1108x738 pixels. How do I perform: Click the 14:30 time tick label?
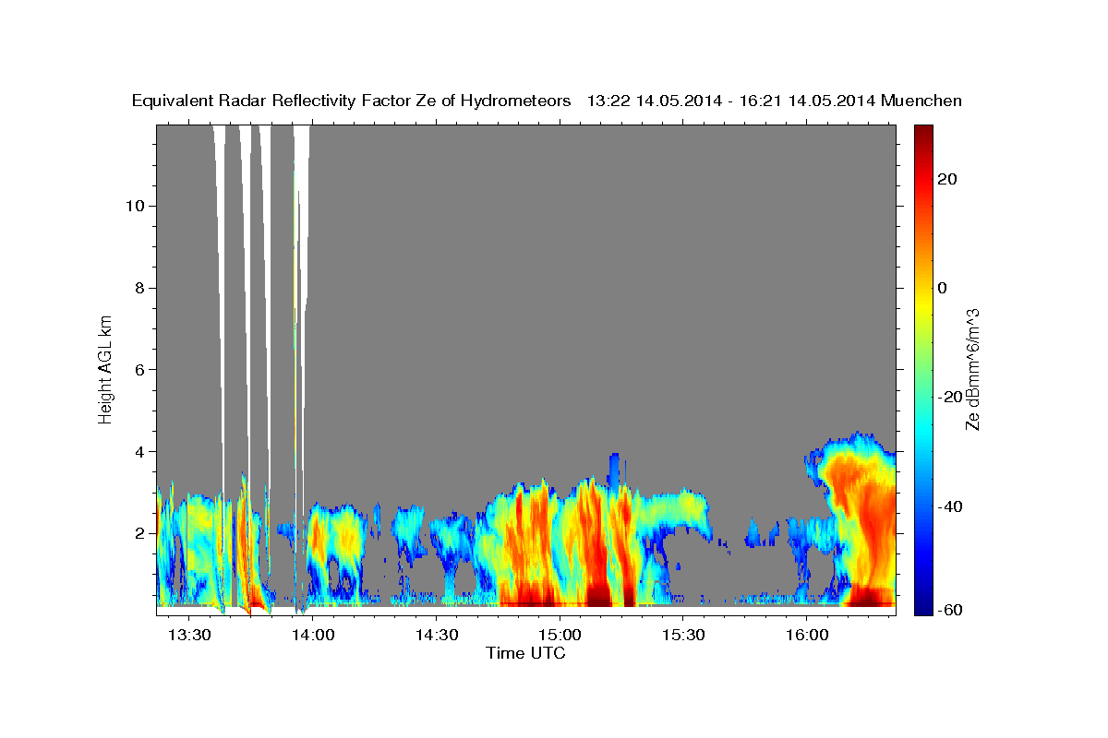[436, 636]
